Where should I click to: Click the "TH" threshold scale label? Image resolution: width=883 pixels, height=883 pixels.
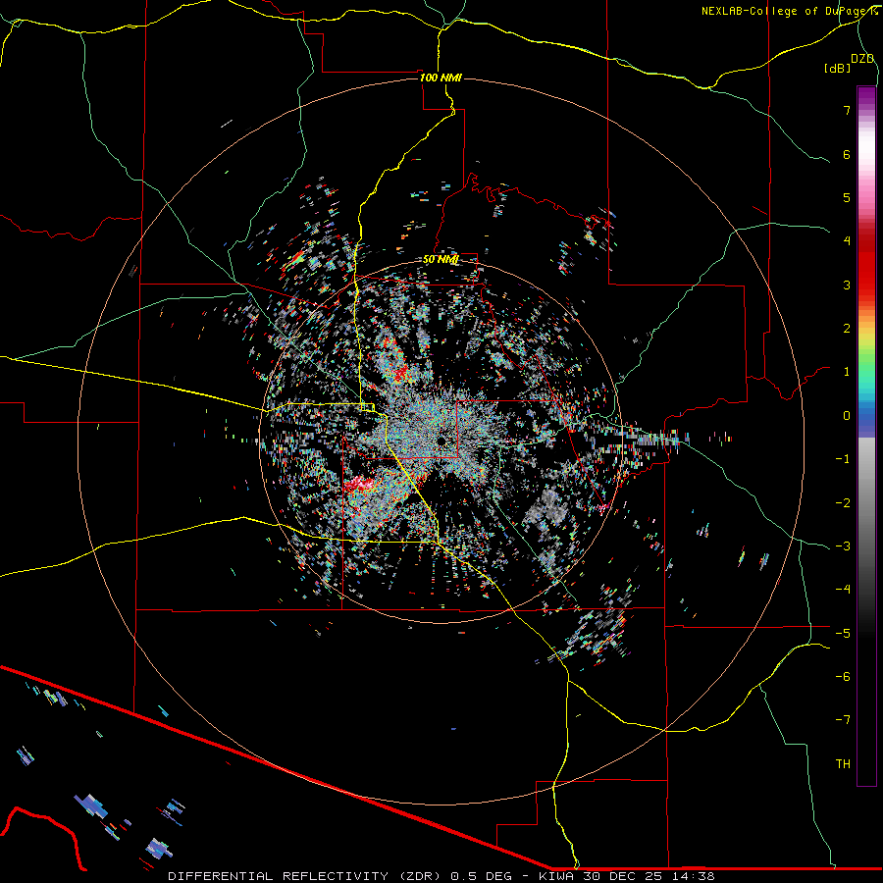[843, 764]
